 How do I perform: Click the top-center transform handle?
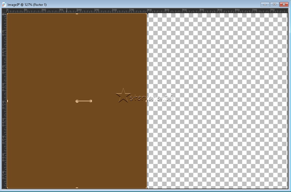(77, 14)
